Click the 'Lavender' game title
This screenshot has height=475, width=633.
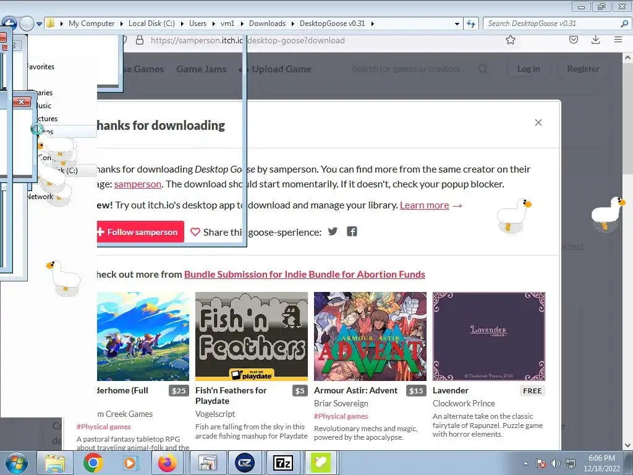tap(451, 391)
